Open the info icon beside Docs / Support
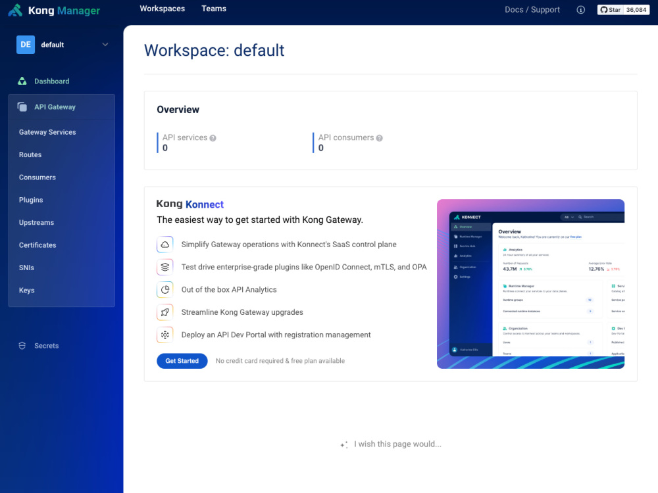 580,10
